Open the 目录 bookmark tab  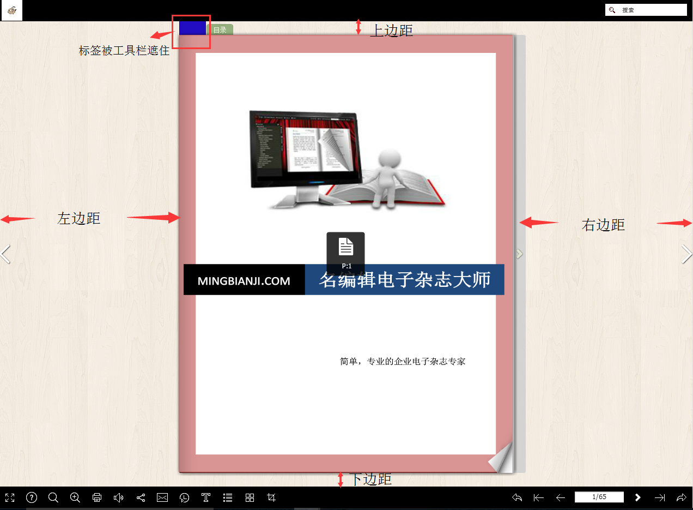point(220,30)
